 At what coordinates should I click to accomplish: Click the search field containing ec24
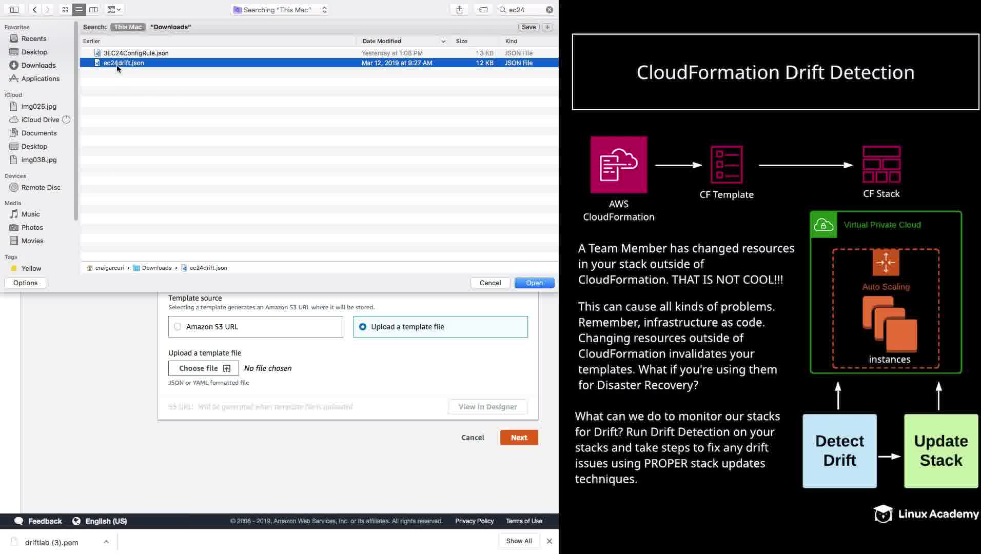tap(526, 10)
